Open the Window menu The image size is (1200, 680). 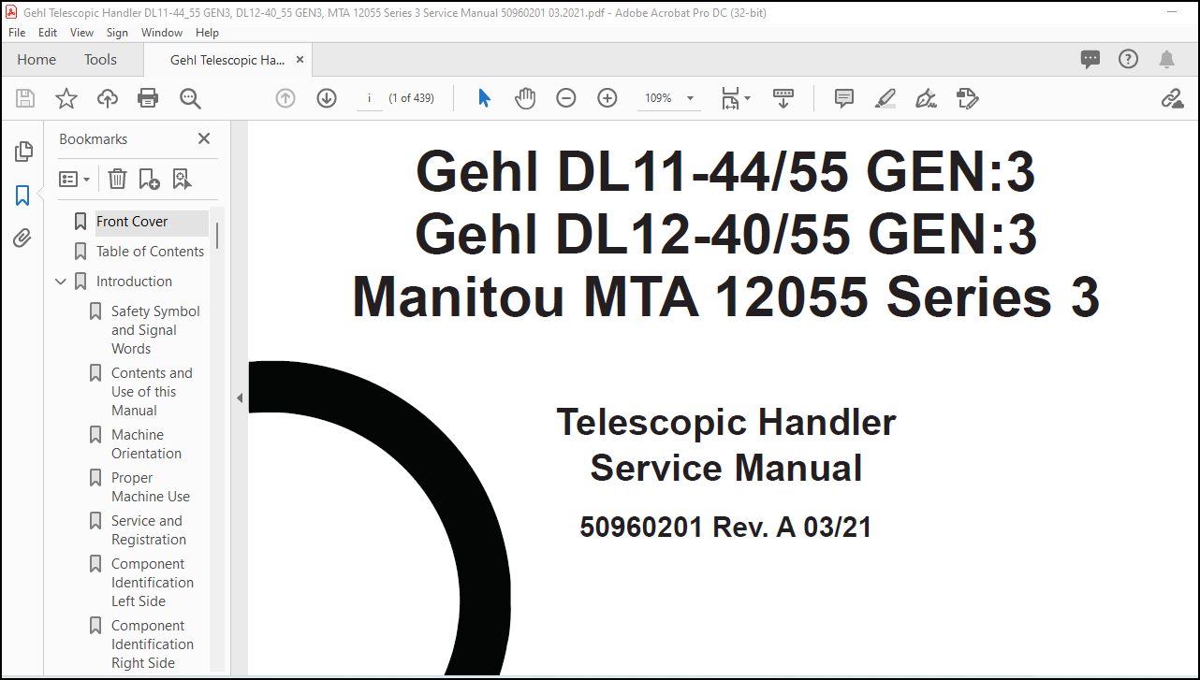click(x=162, y=32)
